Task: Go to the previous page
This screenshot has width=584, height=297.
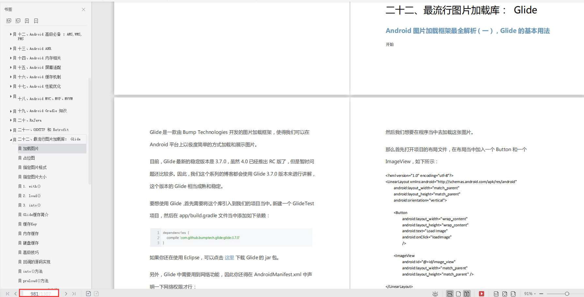Action: [15, 294]
